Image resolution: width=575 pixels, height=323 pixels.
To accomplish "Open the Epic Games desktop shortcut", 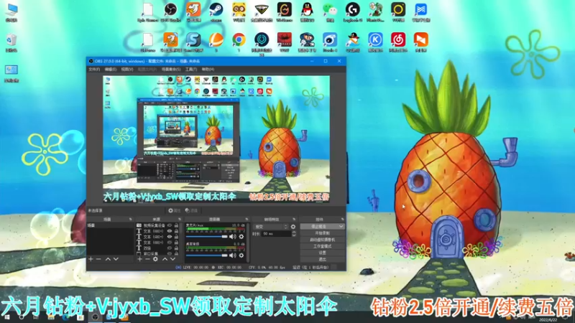I will (x=148, y=12).
